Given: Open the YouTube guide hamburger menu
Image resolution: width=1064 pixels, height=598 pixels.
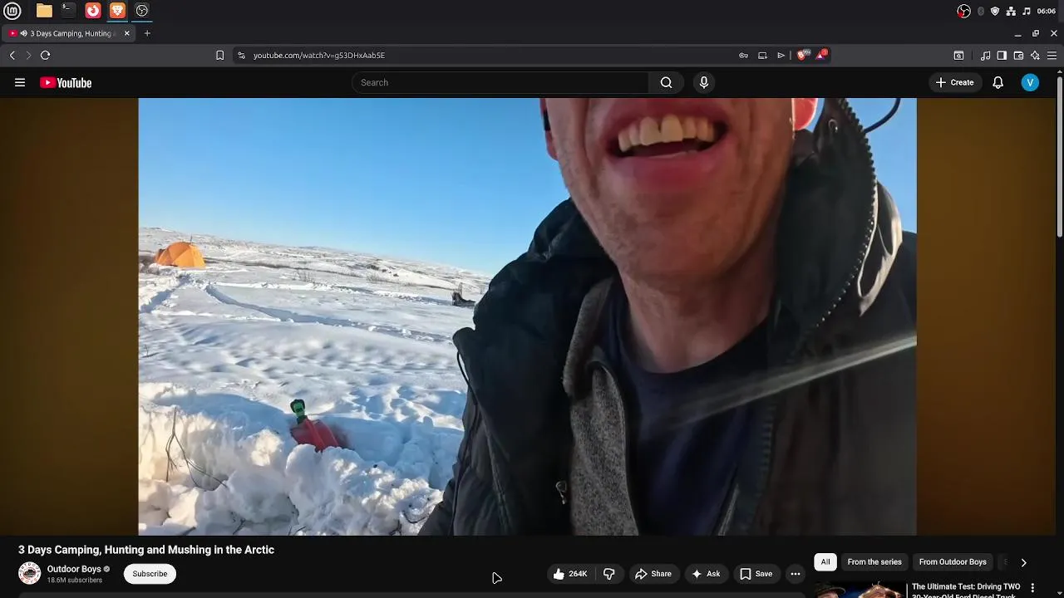Looking at the screenshot, I should pos(20,82).
